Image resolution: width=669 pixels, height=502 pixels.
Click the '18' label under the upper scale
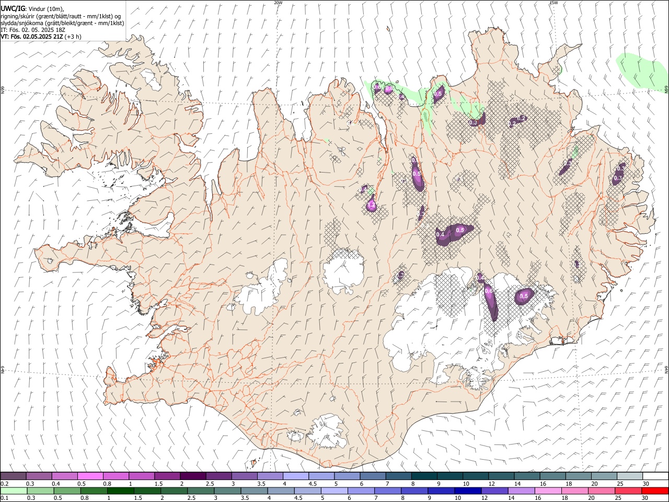tap(568, 484)
